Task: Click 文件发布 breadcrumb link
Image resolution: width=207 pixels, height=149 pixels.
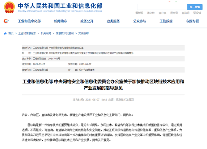Action: [83, 33]
